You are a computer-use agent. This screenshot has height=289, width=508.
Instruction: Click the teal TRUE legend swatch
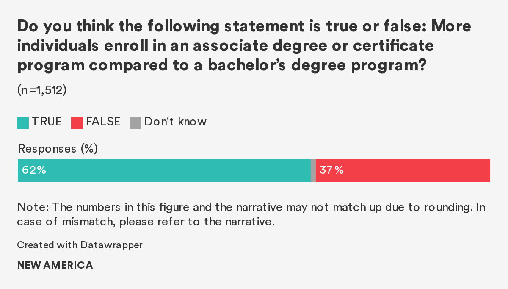click(23, 122)
